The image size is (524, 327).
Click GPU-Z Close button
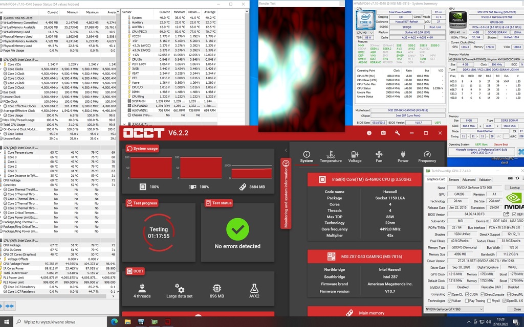(517, 309)
